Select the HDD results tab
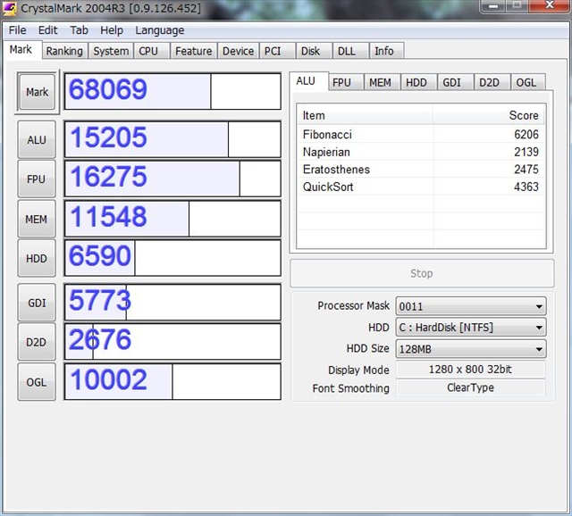The height and width of the screenshot is (516, 572). pos(419,82)
